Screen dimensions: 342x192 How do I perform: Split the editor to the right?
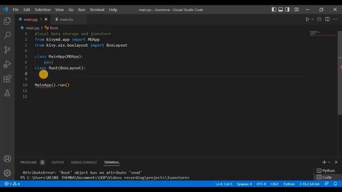click(x=328, y=19)
